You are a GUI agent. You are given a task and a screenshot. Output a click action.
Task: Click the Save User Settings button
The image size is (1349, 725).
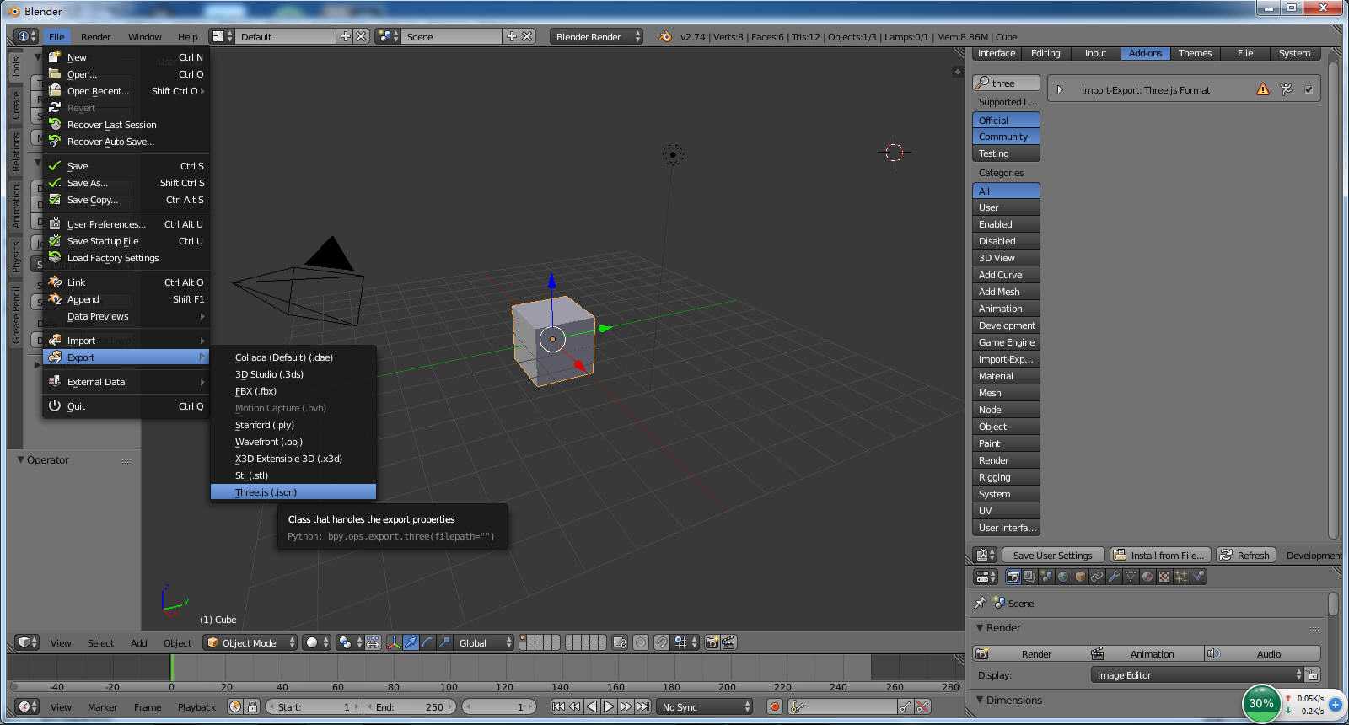pyautogui.click(x=1052, y=555)
